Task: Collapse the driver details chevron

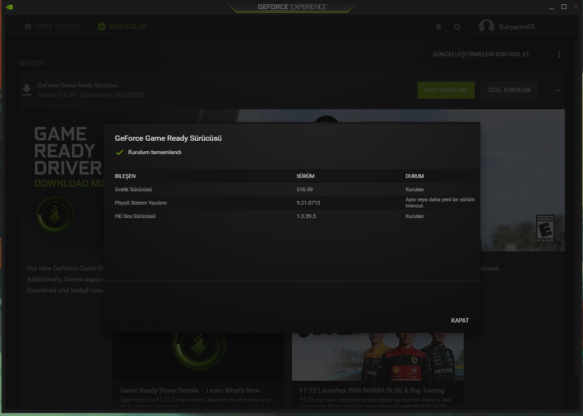Action: 558,90
